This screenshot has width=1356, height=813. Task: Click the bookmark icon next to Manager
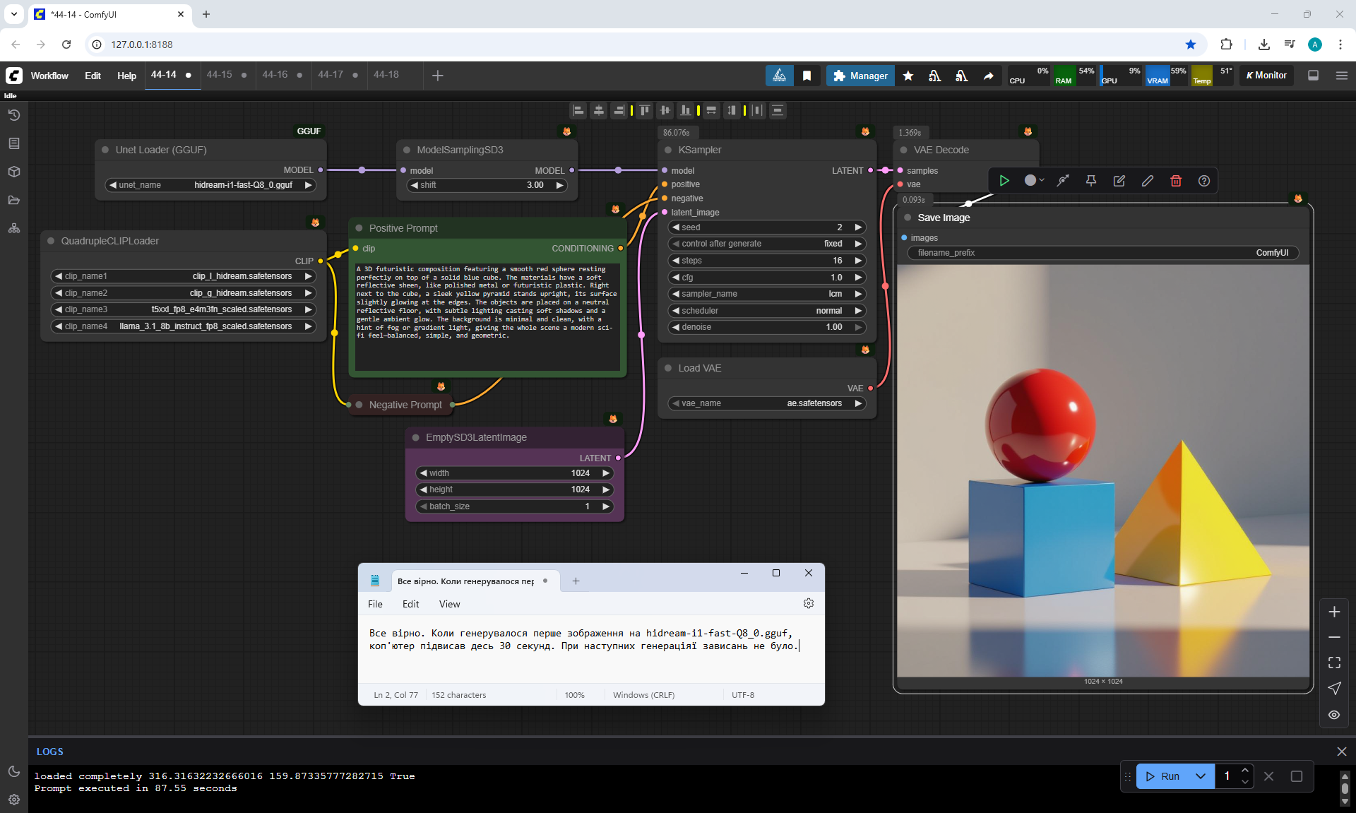click(807, 76)
